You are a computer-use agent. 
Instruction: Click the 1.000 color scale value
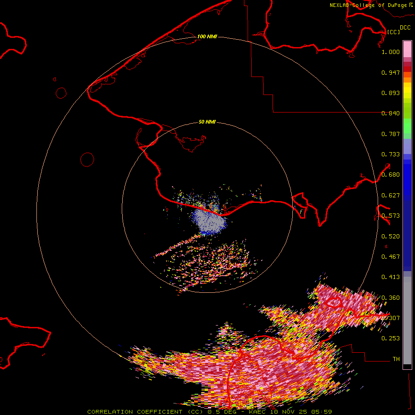(x=391, y=52)
